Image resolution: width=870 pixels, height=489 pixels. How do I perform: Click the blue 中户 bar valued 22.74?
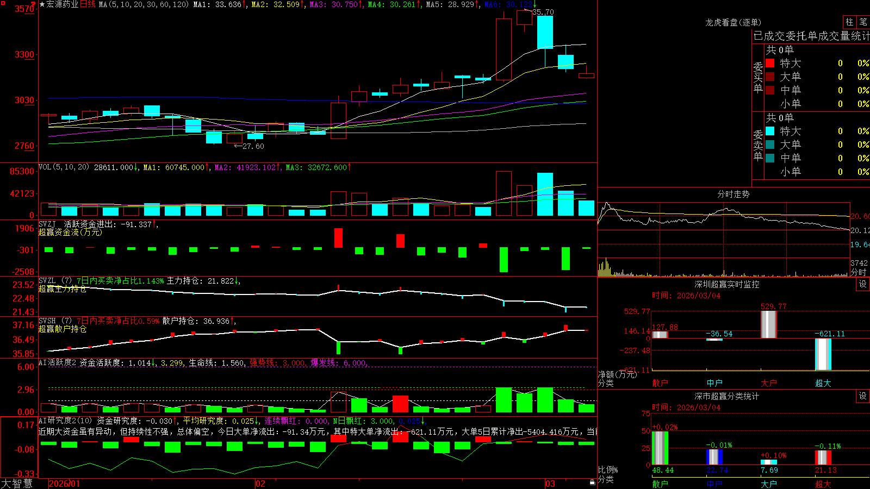714,457
